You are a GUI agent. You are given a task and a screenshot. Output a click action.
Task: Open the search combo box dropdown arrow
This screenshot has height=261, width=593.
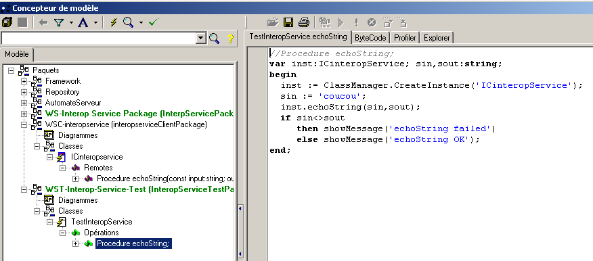point(202,39)
